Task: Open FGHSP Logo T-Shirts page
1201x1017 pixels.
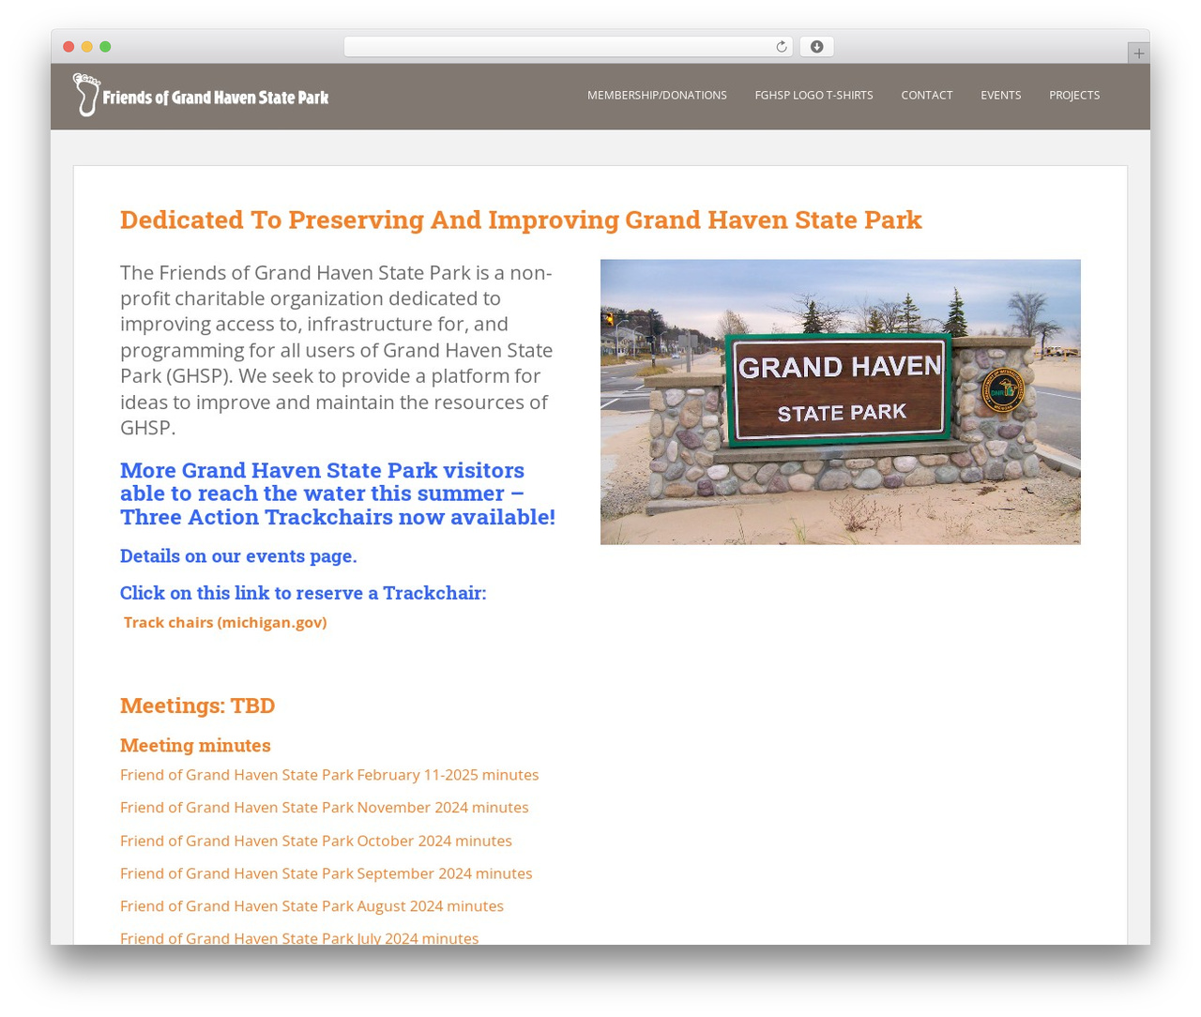Action: [x=813, y=95]
